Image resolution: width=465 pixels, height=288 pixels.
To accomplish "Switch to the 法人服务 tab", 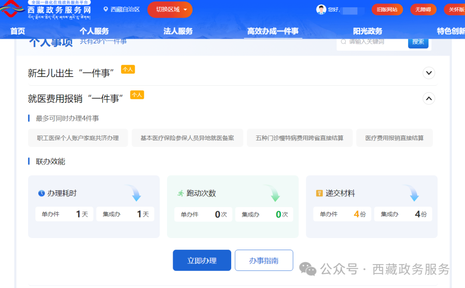I will tap(178, 31).
